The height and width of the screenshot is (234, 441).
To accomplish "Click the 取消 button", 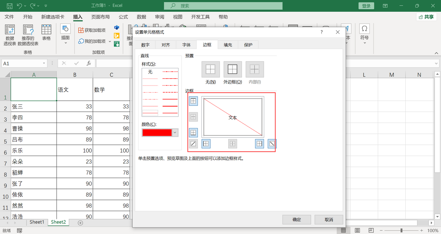I will 329,220.
